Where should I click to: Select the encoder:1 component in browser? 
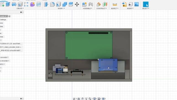point(5,61)
